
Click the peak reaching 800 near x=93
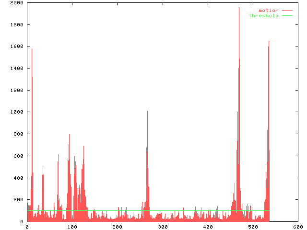pyautogui.click(x=69, y=135)
